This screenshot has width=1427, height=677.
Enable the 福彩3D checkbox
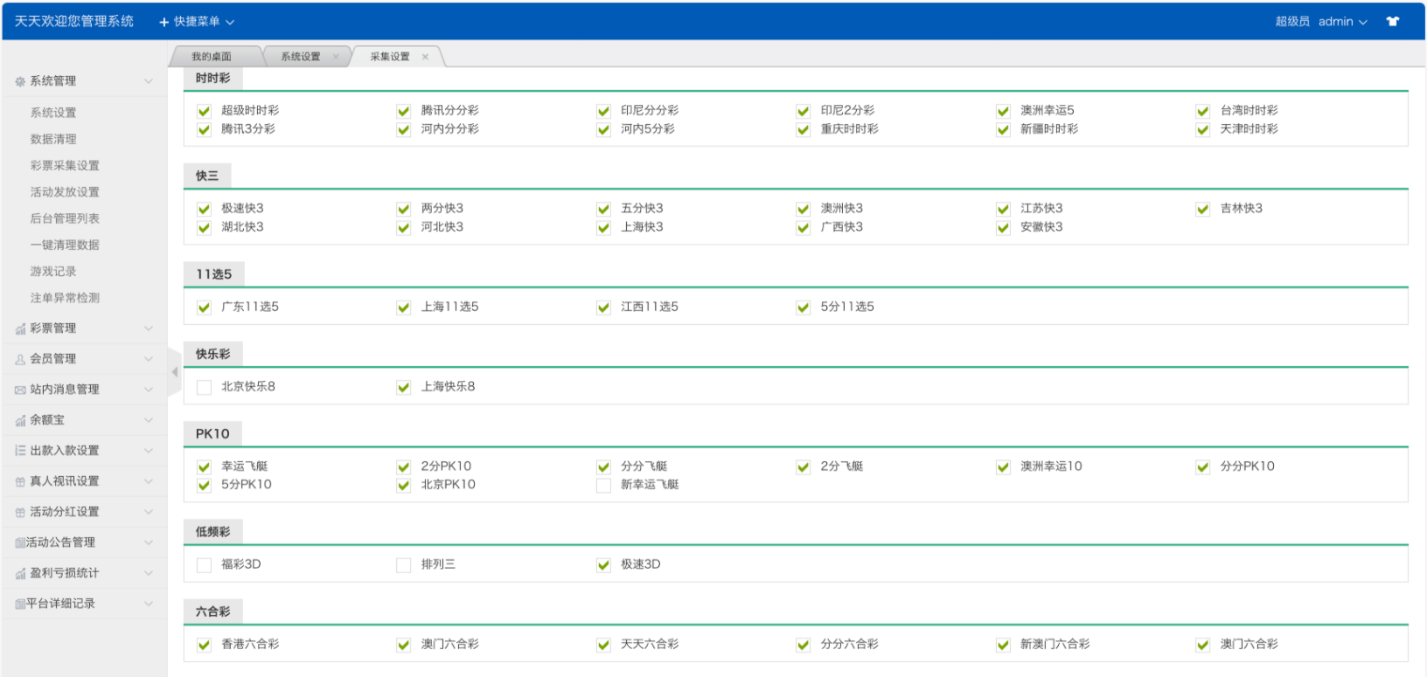point(204,565)
